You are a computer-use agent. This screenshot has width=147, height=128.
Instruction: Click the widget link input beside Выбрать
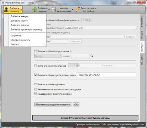[x=87, y=37]
